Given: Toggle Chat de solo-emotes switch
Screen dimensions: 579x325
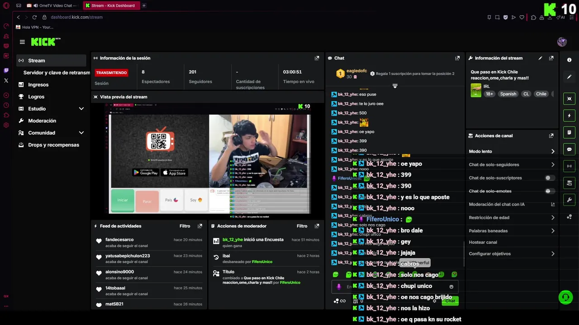Looking at the screenshot, I should 550,191.
